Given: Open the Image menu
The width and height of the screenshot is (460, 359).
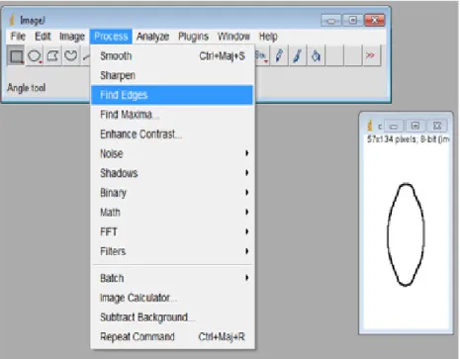Looking at the screenshot, I should pyautogui.click(x=72, y=37).
